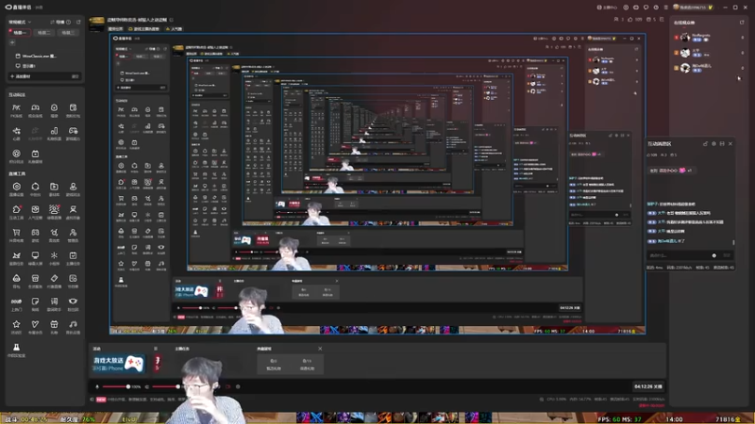
Task: Click the popularity ranking tag under title
Action: (x=174, y=29)
